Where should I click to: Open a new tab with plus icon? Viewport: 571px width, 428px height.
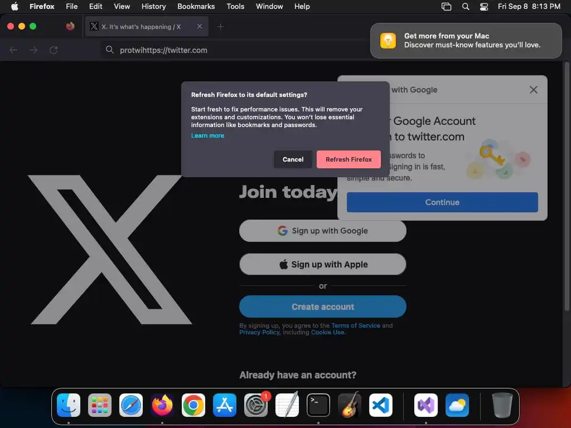click(x=220, y=27)
